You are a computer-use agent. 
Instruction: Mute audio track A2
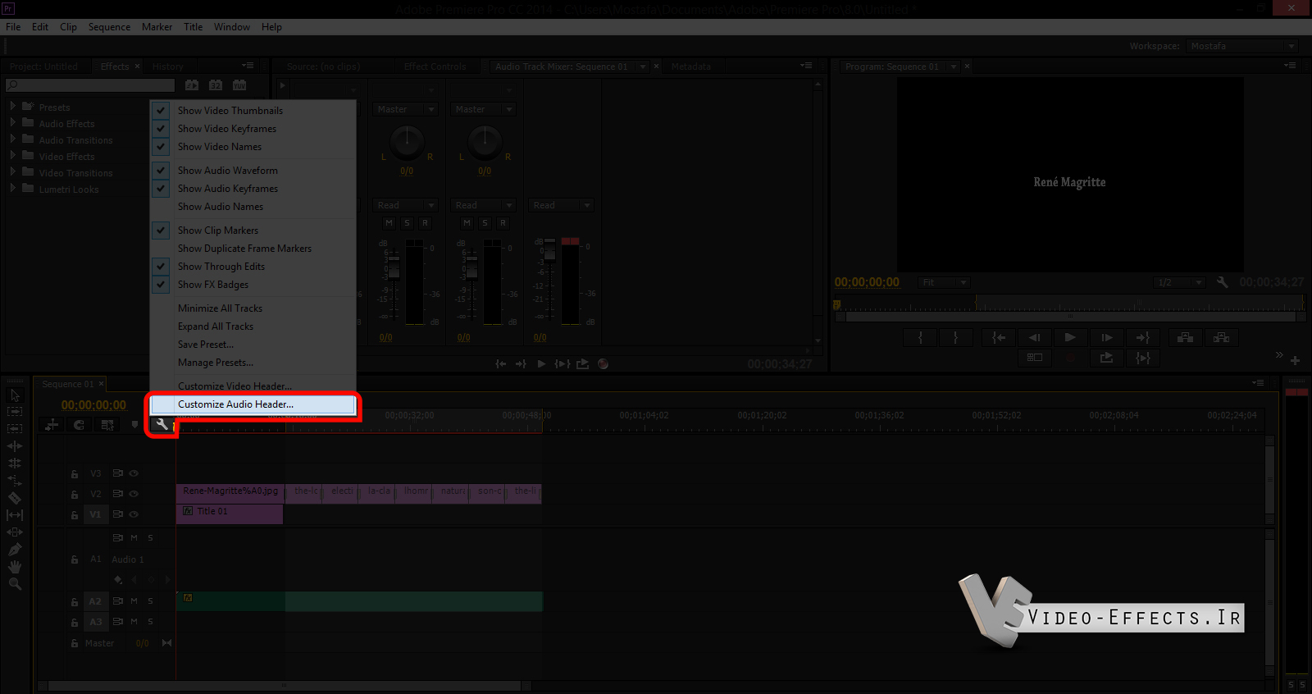tap(134, 601)
